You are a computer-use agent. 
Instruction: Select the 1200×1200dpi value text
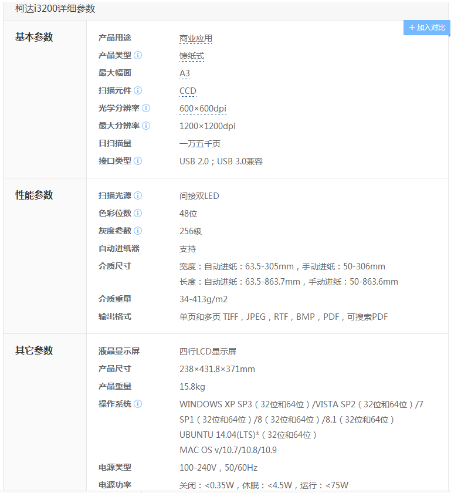coord(208,126)
